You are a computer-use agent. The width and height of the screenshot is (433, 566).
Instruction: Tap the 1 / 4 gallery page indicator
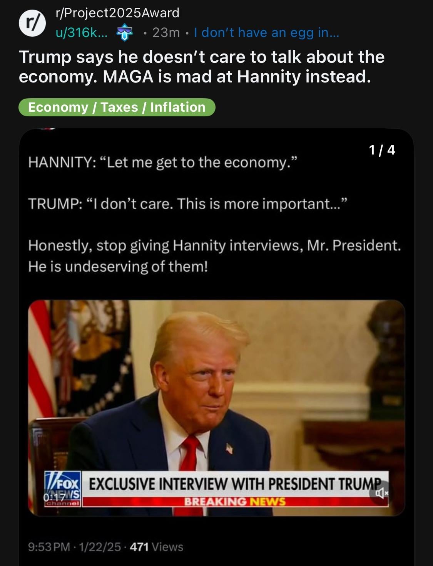pyautogui.click(x=382, y=150)
